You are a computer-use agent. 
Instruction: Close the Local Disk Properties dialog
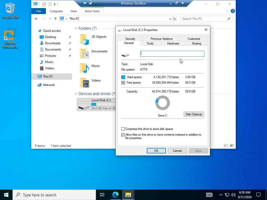pos(206,30)
